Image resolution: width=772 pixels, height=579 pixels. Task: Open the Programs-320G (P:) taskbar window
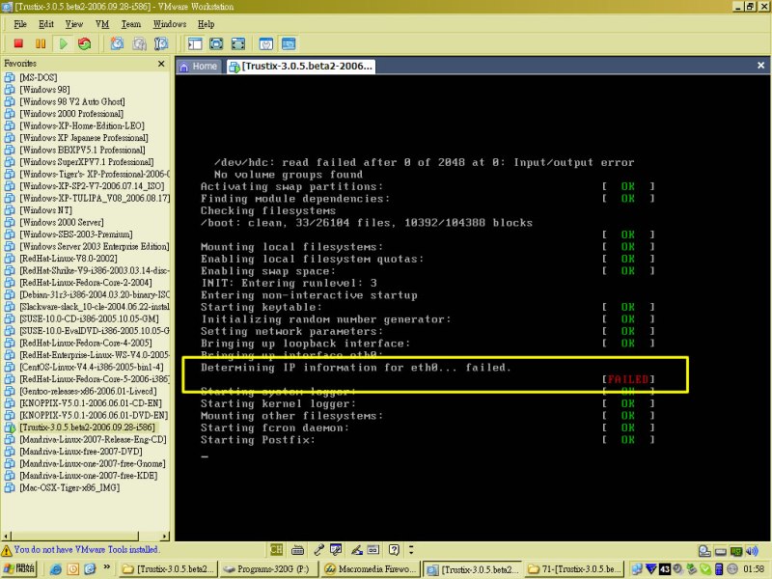coord(268,569)
